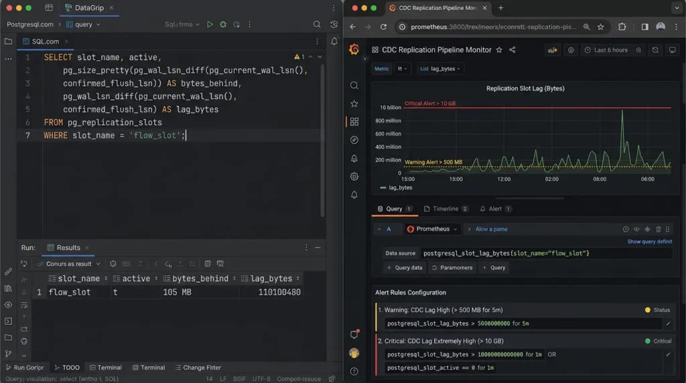This screenshot has height=383, width=686.
Task: Select the Query tab in Grafana
Action: (394, 208)
